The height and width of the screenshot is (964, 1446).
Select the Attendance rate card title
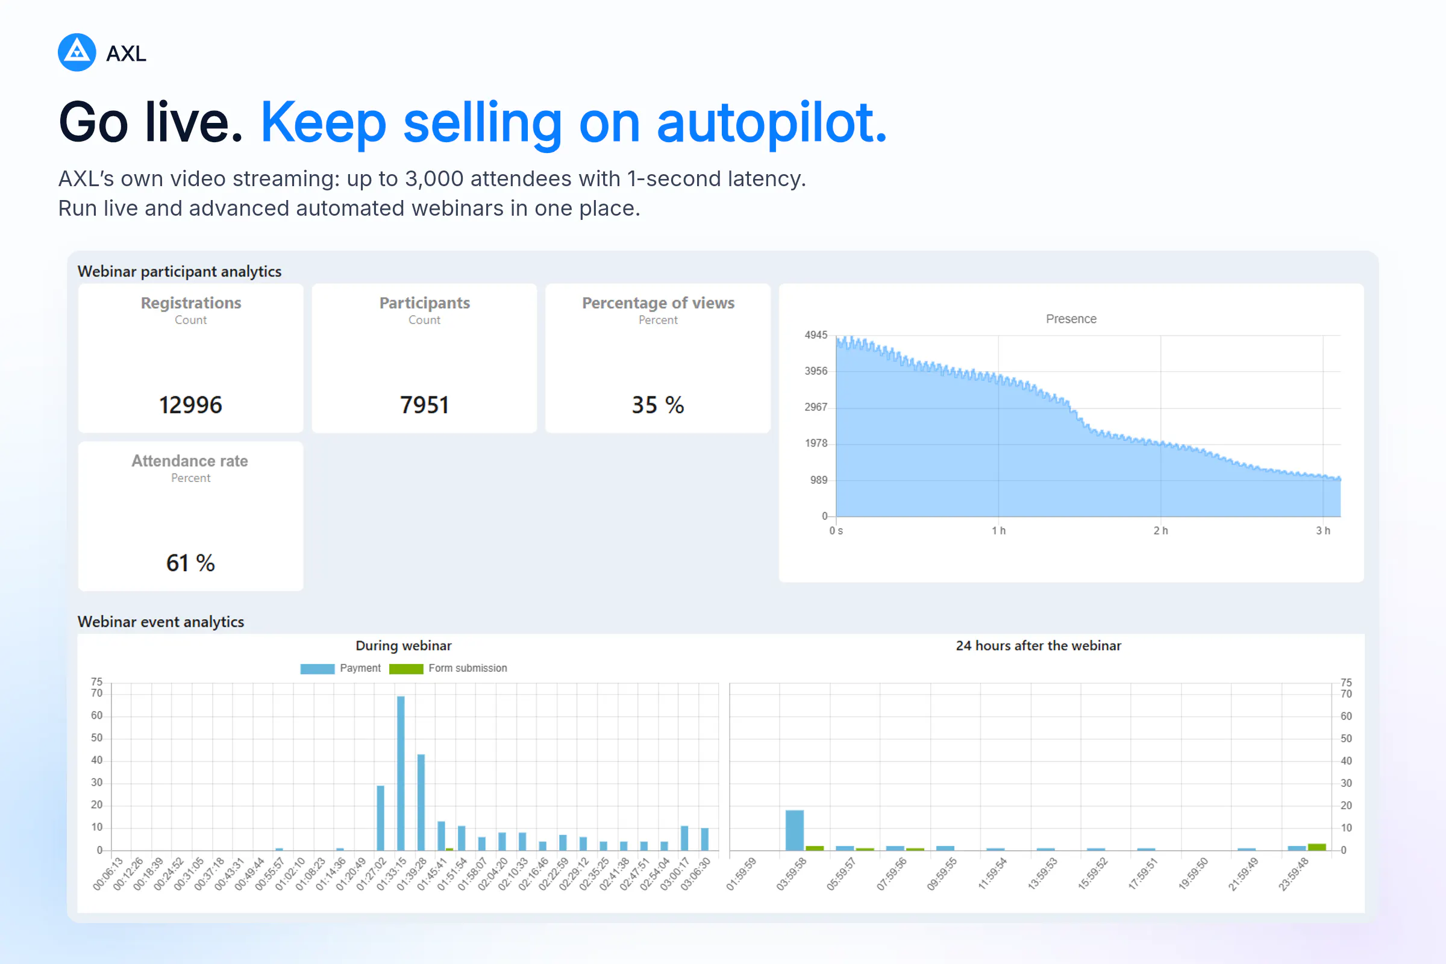(190, 461)
